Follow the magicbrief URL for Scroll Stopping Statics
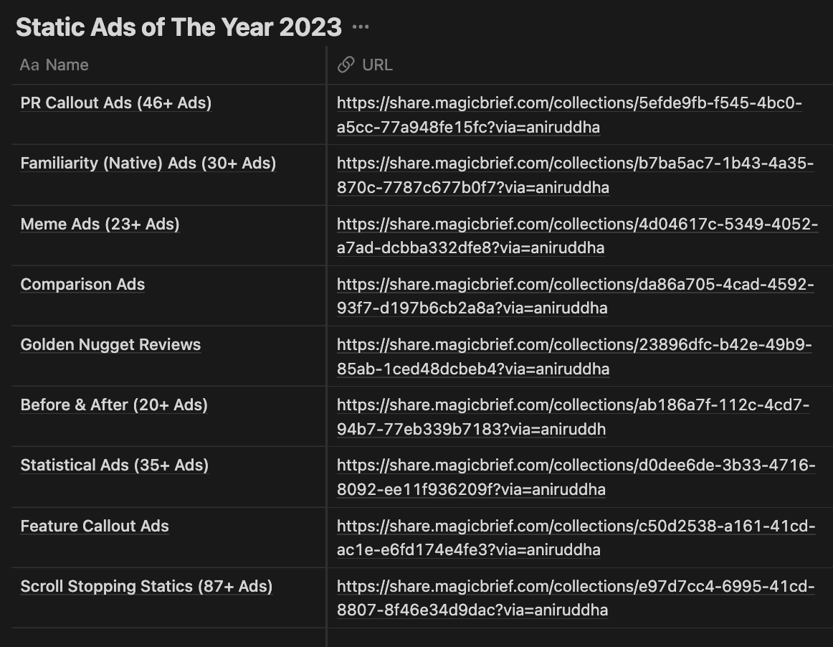 (x=576, y=598)
